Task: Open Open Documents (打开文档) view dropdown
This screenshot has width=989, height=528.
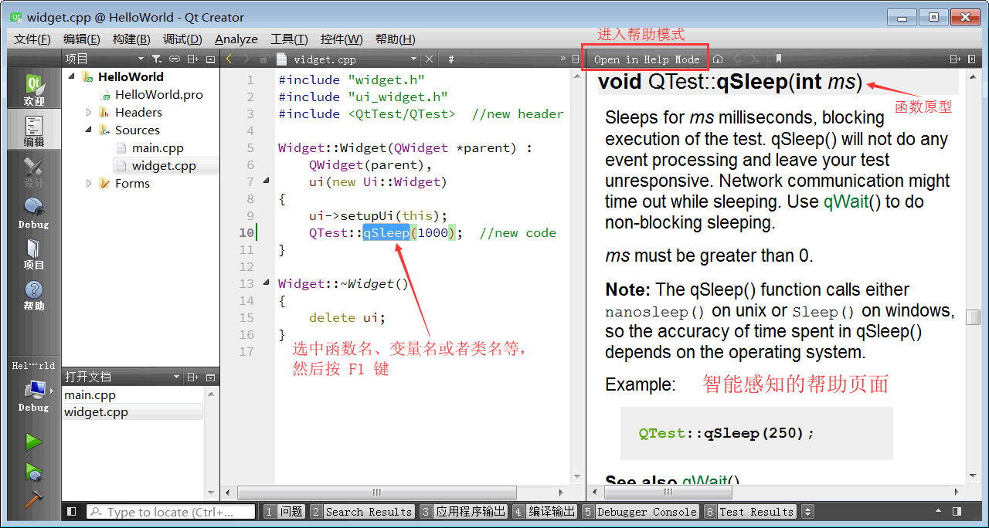Action: point(124,377)
